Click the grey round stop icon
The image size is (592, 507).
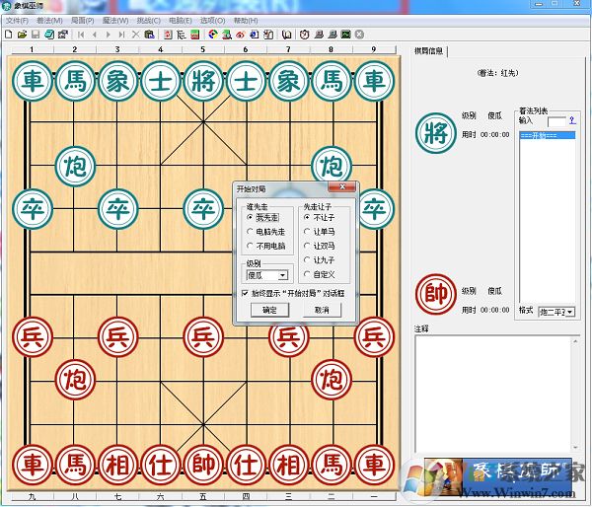[x=359, y=35]
